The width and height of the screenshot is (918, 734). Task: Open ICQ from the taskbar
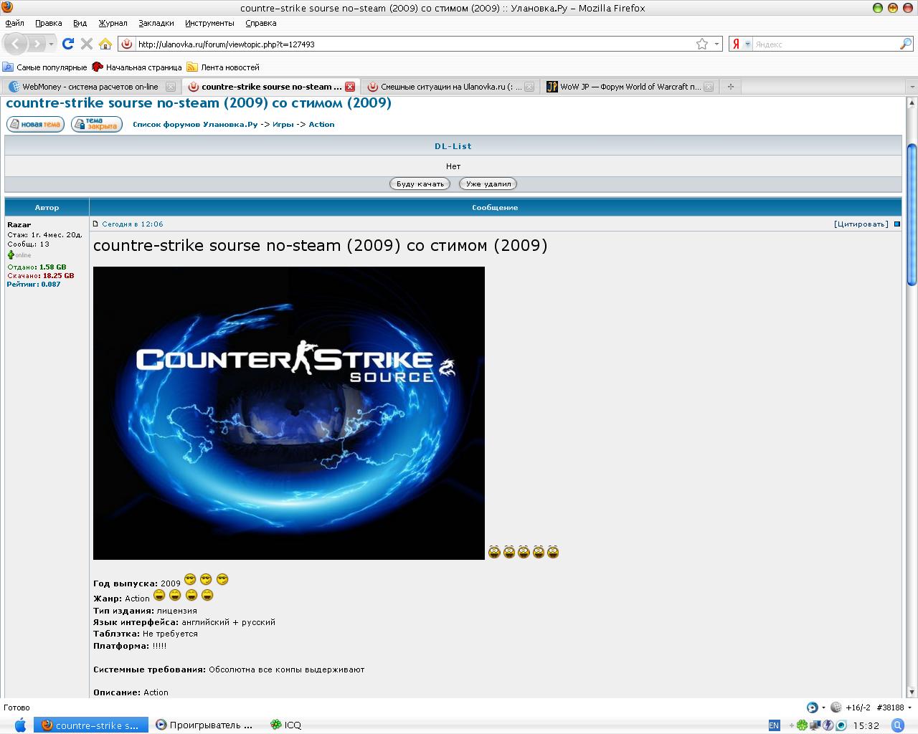point(285,725)
